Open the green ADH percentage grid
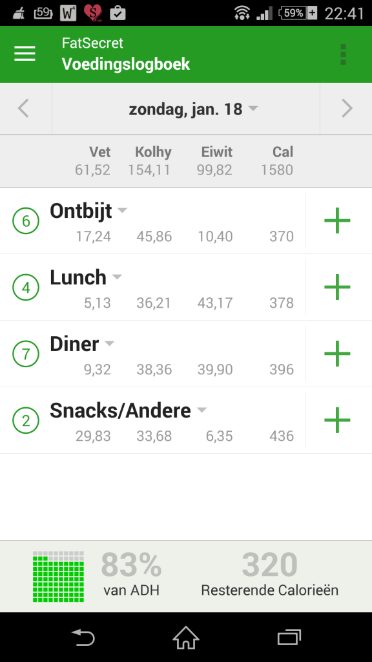372x662 pixels. pos(59,576)
